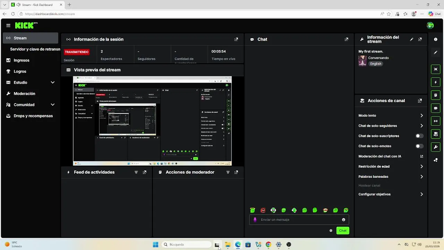
Task: Toggle the wrench stream info widget icon
Action: coord(436,147)
